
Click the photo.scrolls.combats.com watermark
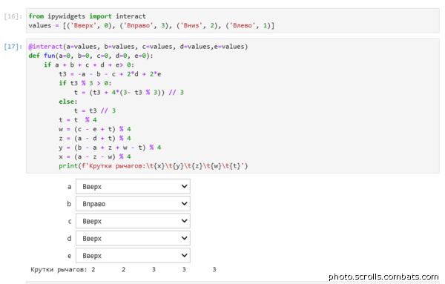click(x=383, y=277)
